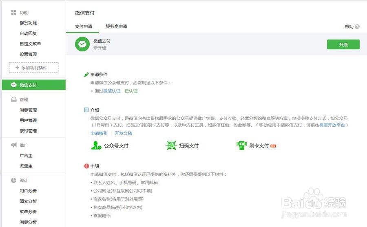Click the 推广 megaphone icon in the sidebar
Screen dimensions: 367x227
point(14,145)
